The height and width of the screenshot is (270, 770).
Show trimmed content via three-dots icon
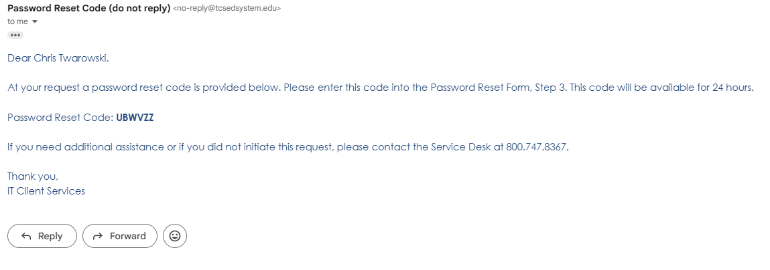[x=17, y=35]
